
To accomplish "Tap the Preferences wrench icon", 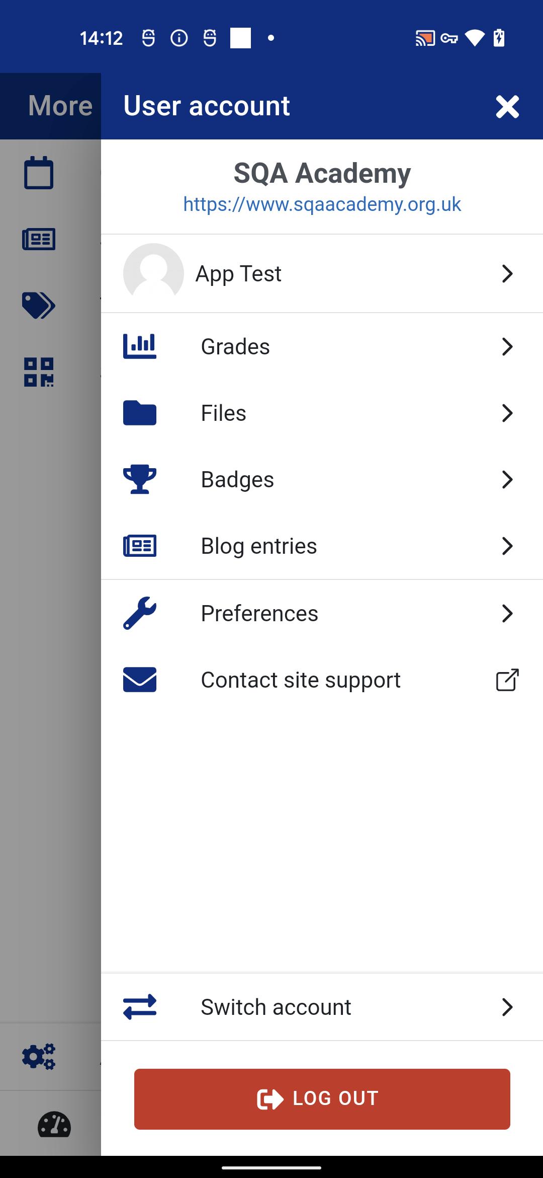I will coord(140,613).
